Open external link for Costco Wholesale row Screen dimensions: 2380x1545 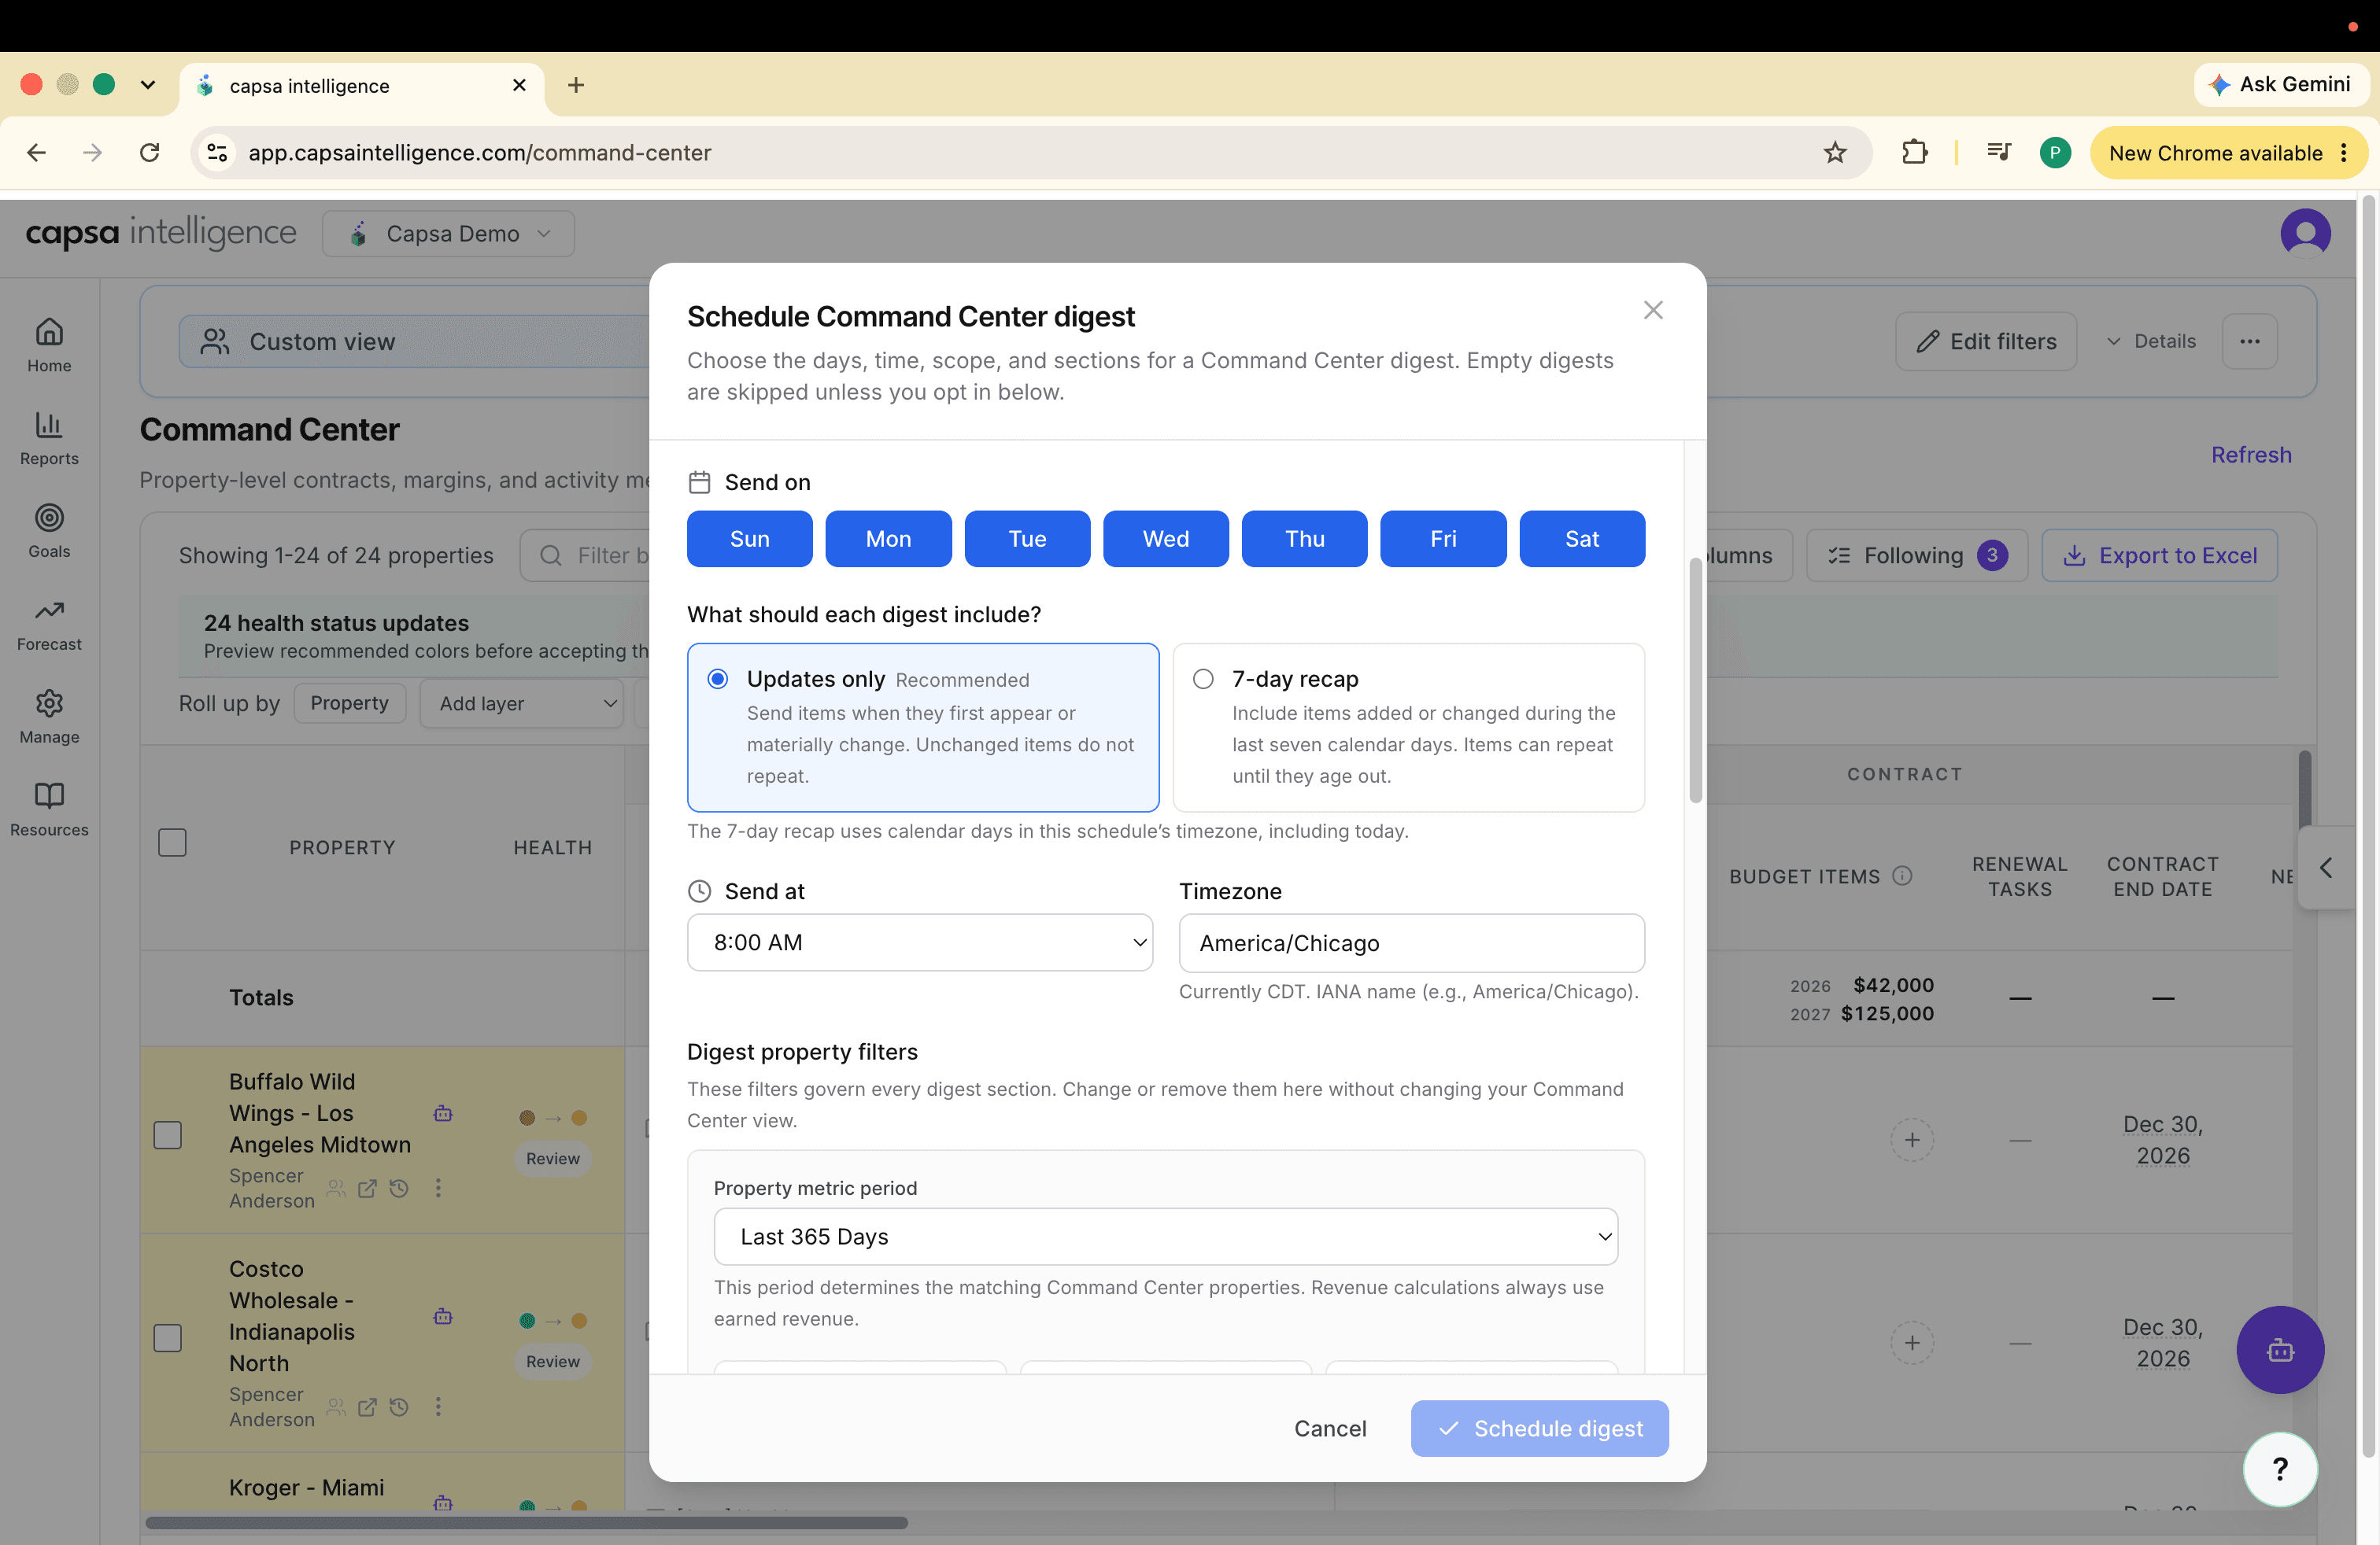pos(367,1406)
